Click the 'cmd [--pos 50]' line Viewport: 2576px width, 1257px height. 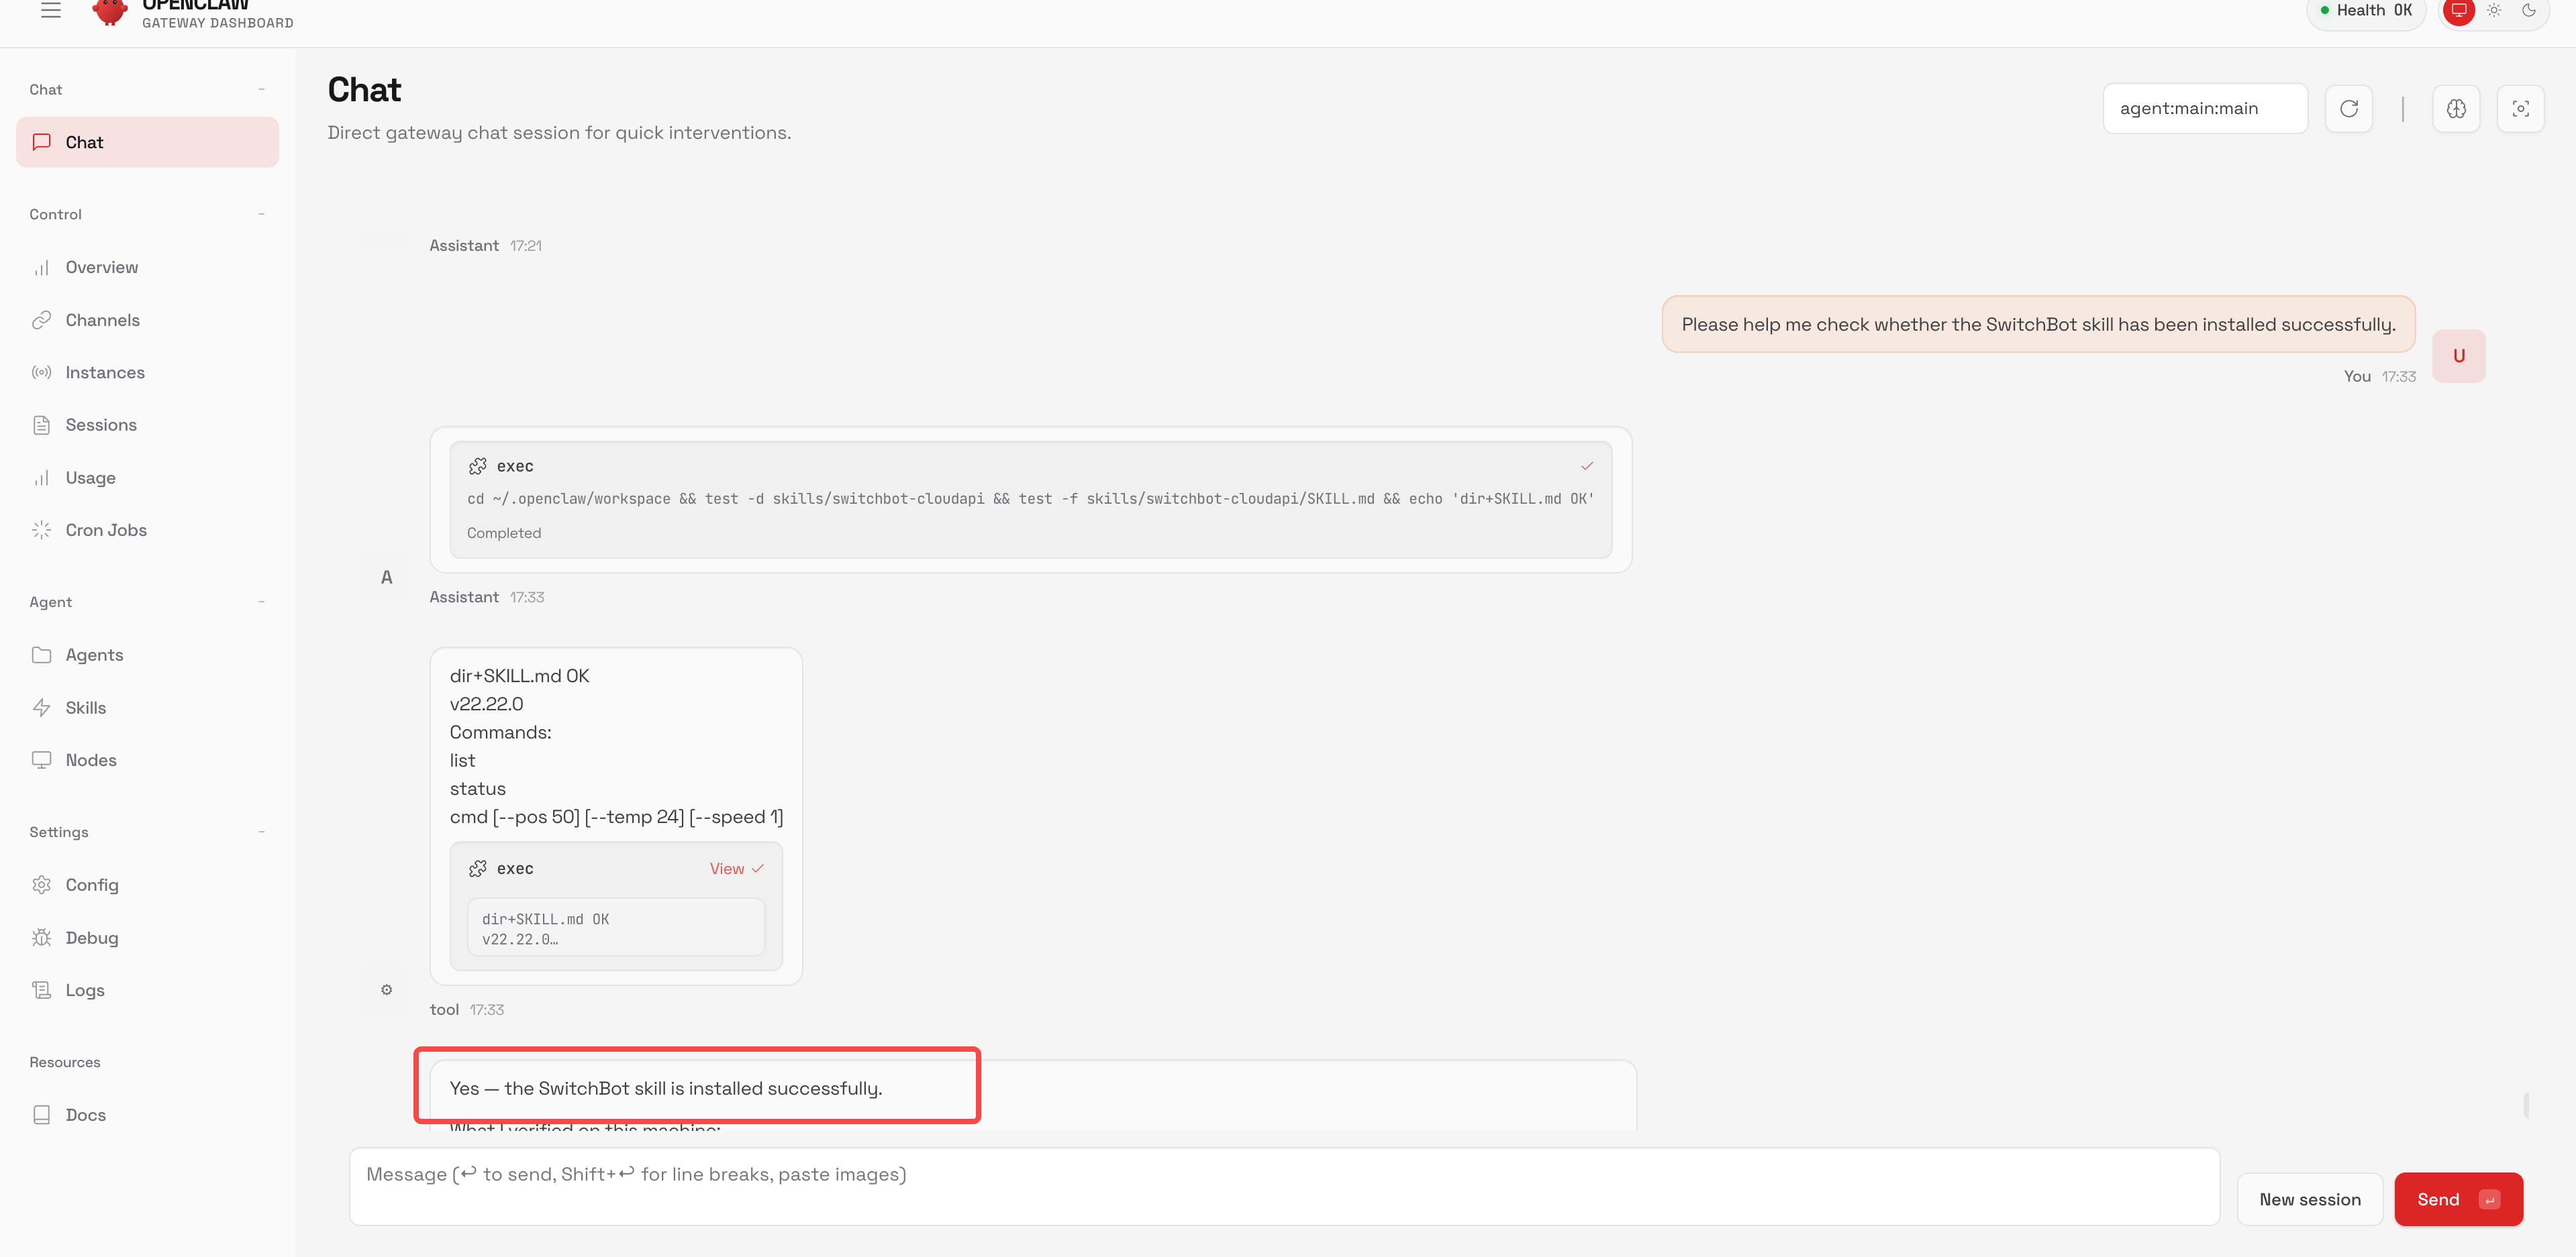616,816
